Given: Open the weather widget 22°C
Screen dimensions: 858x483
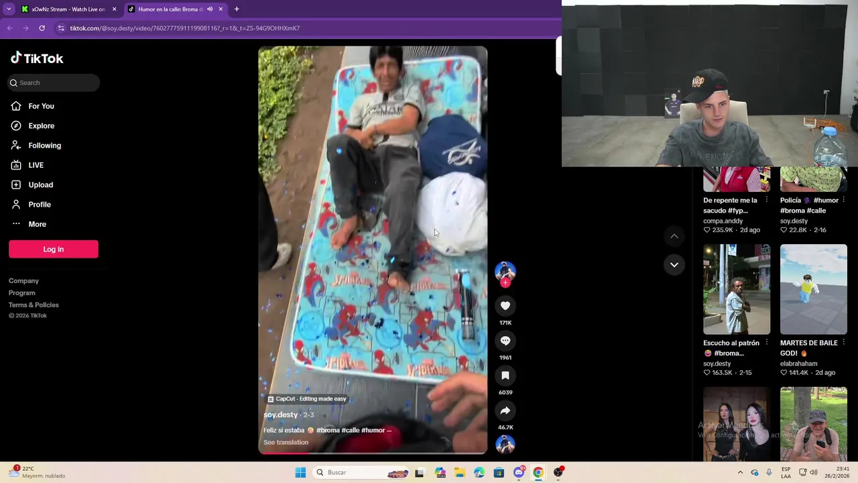Looking at the screenshot, I should [38, 472].
